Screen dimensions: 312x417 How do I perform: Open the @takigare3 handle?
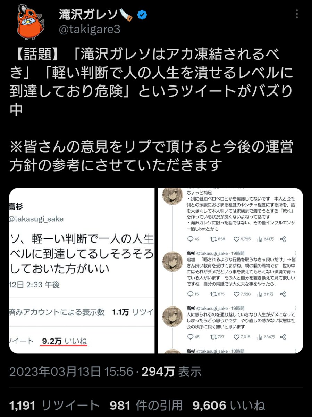click(x=89, y=30)
